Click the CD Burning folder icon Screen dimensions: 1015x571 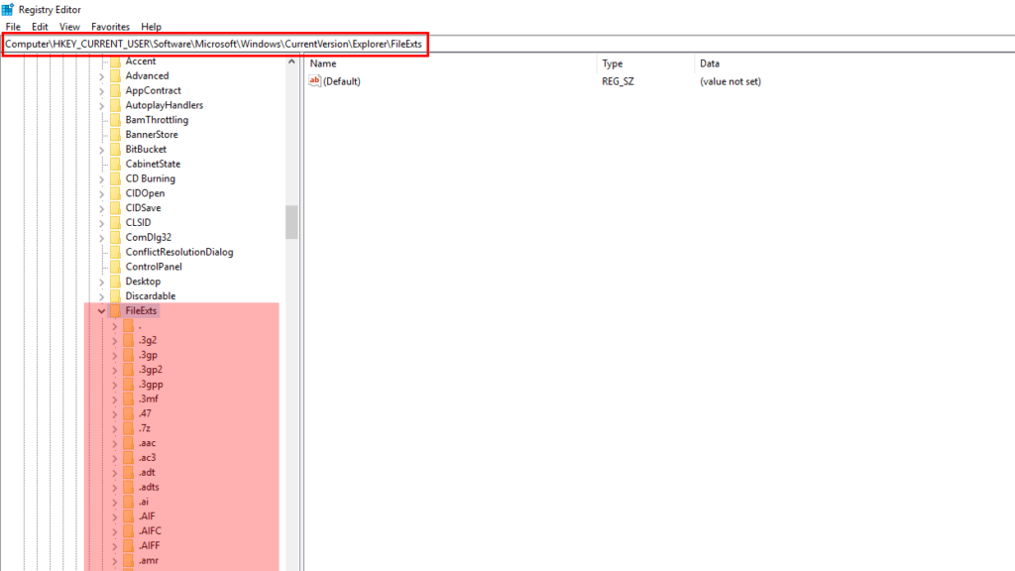[x=116, y=178]
